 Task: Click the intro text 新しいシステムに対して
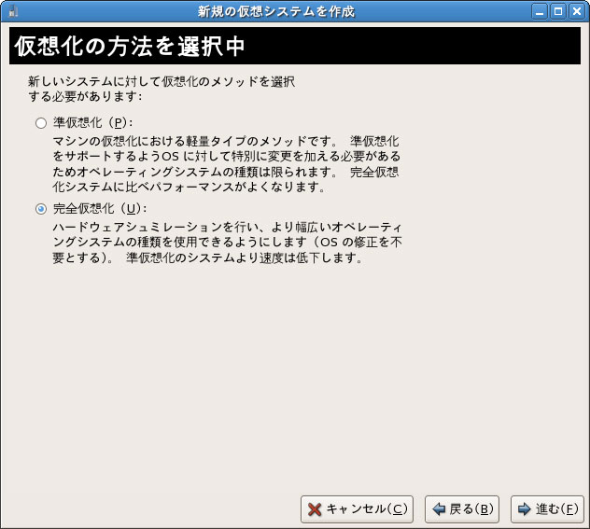(x=161, y=89)
